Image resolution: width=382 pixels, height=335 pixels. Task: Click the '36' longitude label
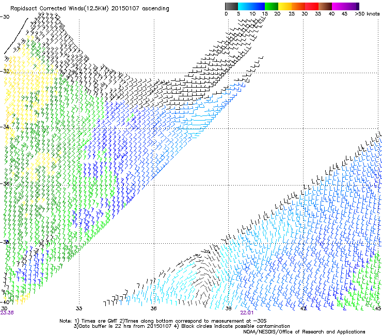point(153,309)
